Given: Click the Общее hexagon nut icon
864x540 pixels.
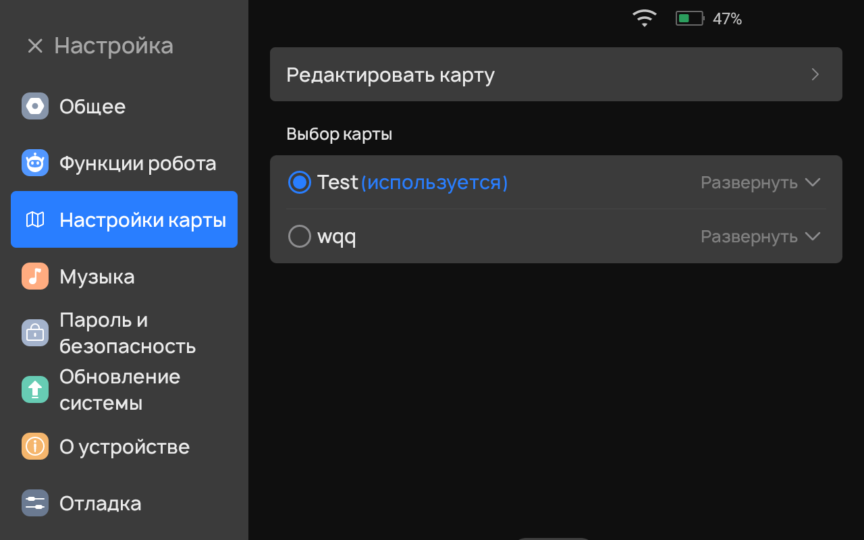Looking at the screenshot, I should [x=35, y=106].
